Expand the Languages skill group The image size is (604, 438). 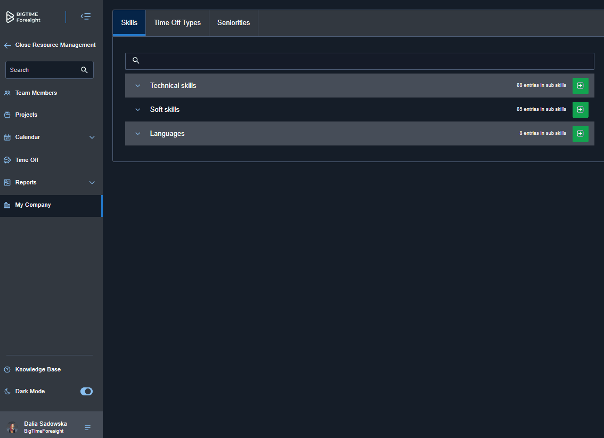(138, 134)
